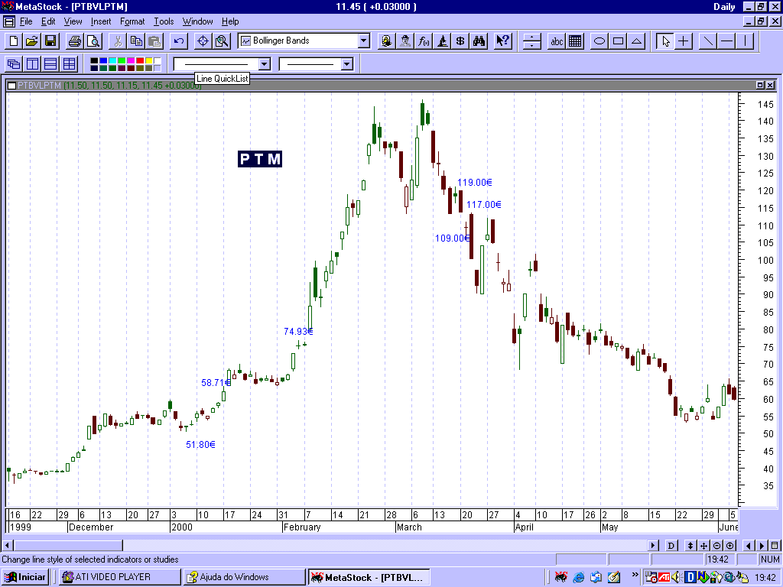Select the PTM text label on chart

[x=260, y=159]
